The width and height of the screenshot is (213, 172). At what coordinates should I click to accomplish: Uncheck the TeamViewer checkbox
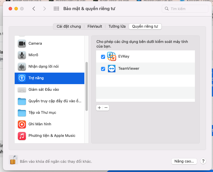pyautogui.click(x=103, y=69)
